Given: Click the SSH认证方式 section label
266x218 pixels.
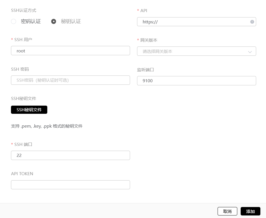Looking at the screenshot, I should click(24, 10).
